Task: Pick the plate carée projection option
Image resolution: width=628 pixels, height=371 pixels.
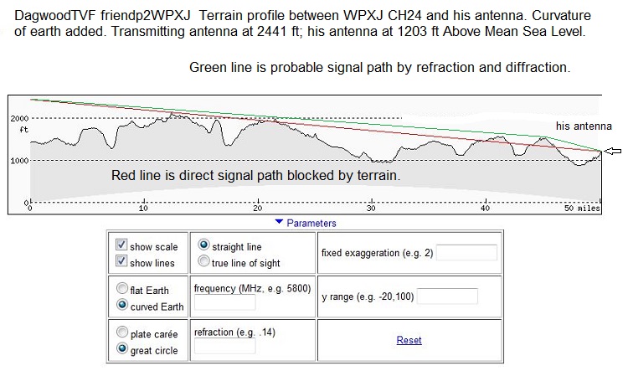Action: tap(121, 335)
